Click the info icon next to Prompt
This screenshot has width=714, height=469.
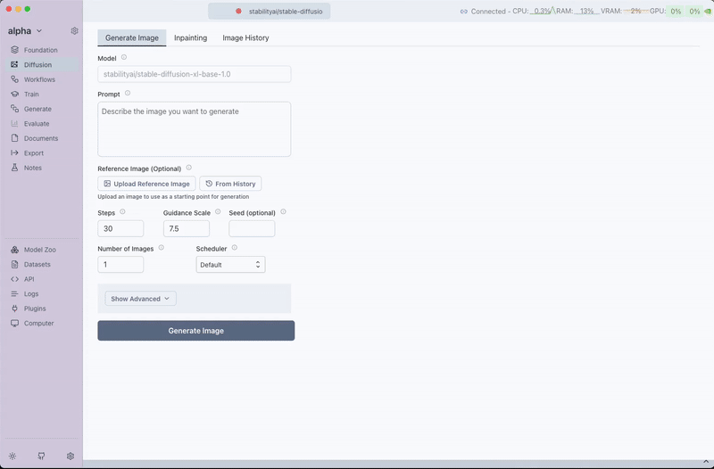[x=128, y=93]
